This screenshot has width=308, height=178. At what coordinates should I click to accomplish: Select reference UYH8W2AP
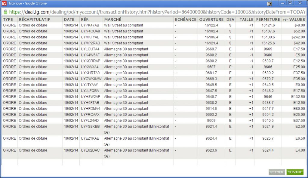(91, 97)
